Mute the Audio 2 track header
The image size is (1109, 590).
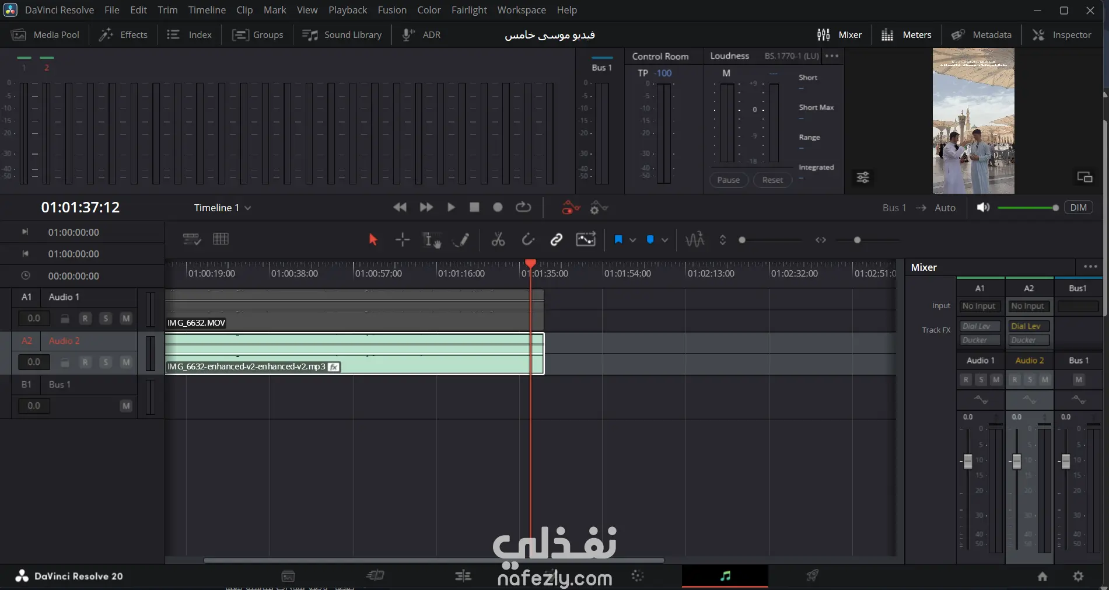click(x=126, y=362)
